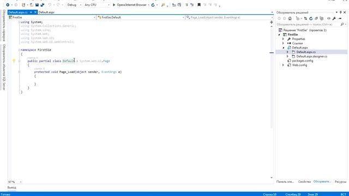Start debugging with the green play icon
This screenshot has height=196, width=349.
114,5
